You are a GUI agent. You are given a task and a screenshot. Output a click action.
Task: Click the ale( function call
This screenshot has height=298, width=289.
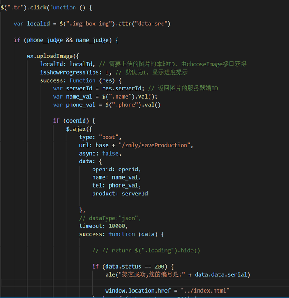tap(112, 274)
